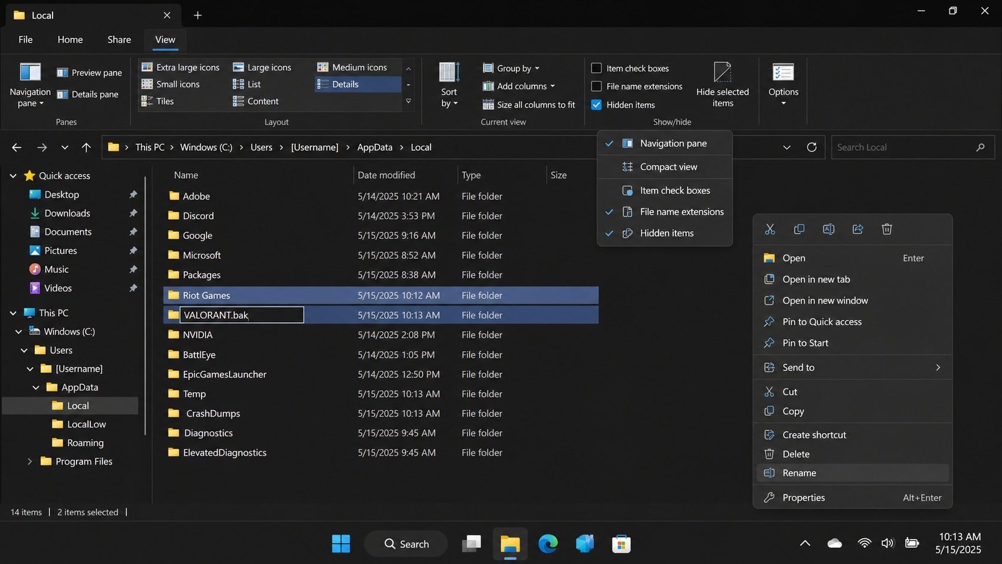Toggle Hidden items in popup menu
Image resolution: width=1002 pixels, height=564 pixels.
[x=665, y=233]
